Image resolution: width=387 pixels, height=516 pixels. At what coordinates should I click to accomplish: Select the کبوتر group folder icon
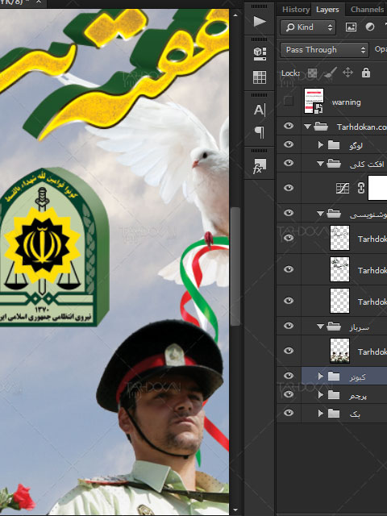334,377
